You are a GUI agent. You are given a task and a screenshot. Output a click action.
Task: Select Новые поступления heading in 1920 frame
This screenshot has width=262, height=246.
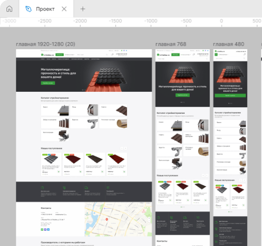click(51, 148)
